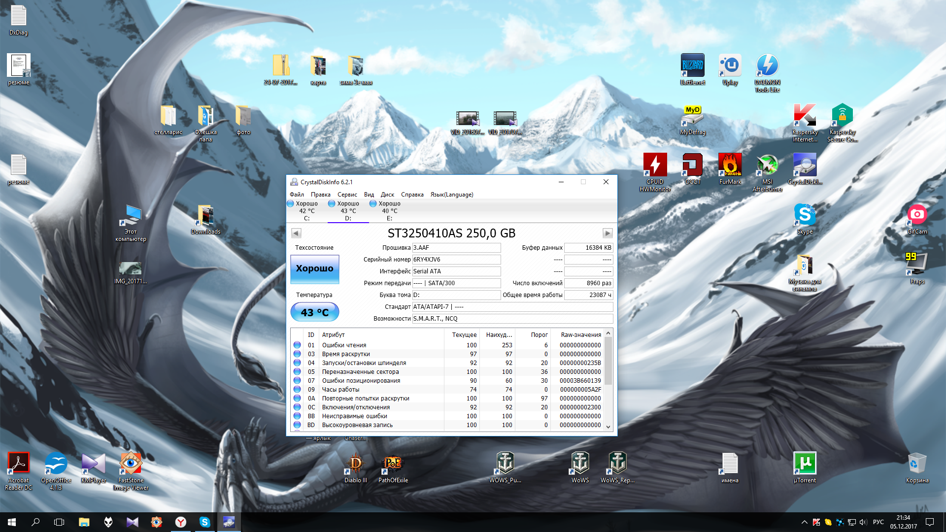This screenshot has width=946, height=532.
Task: Open the Downloads folder shortcut
Action: pyautogui.click(x=205, y=219)
